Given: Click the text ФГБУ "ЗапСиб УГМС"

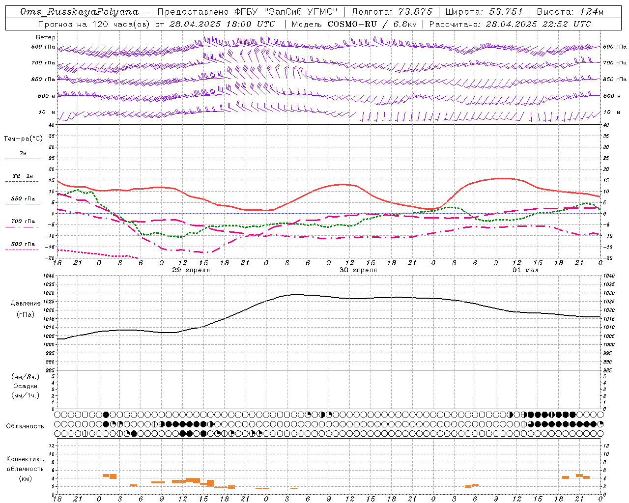Looking at the screenshot, I should pyautogui.click(x=286, y=12).
